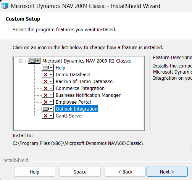Select Backup of Demo Database feature
The image size is (192, 180).
point(84,82)
